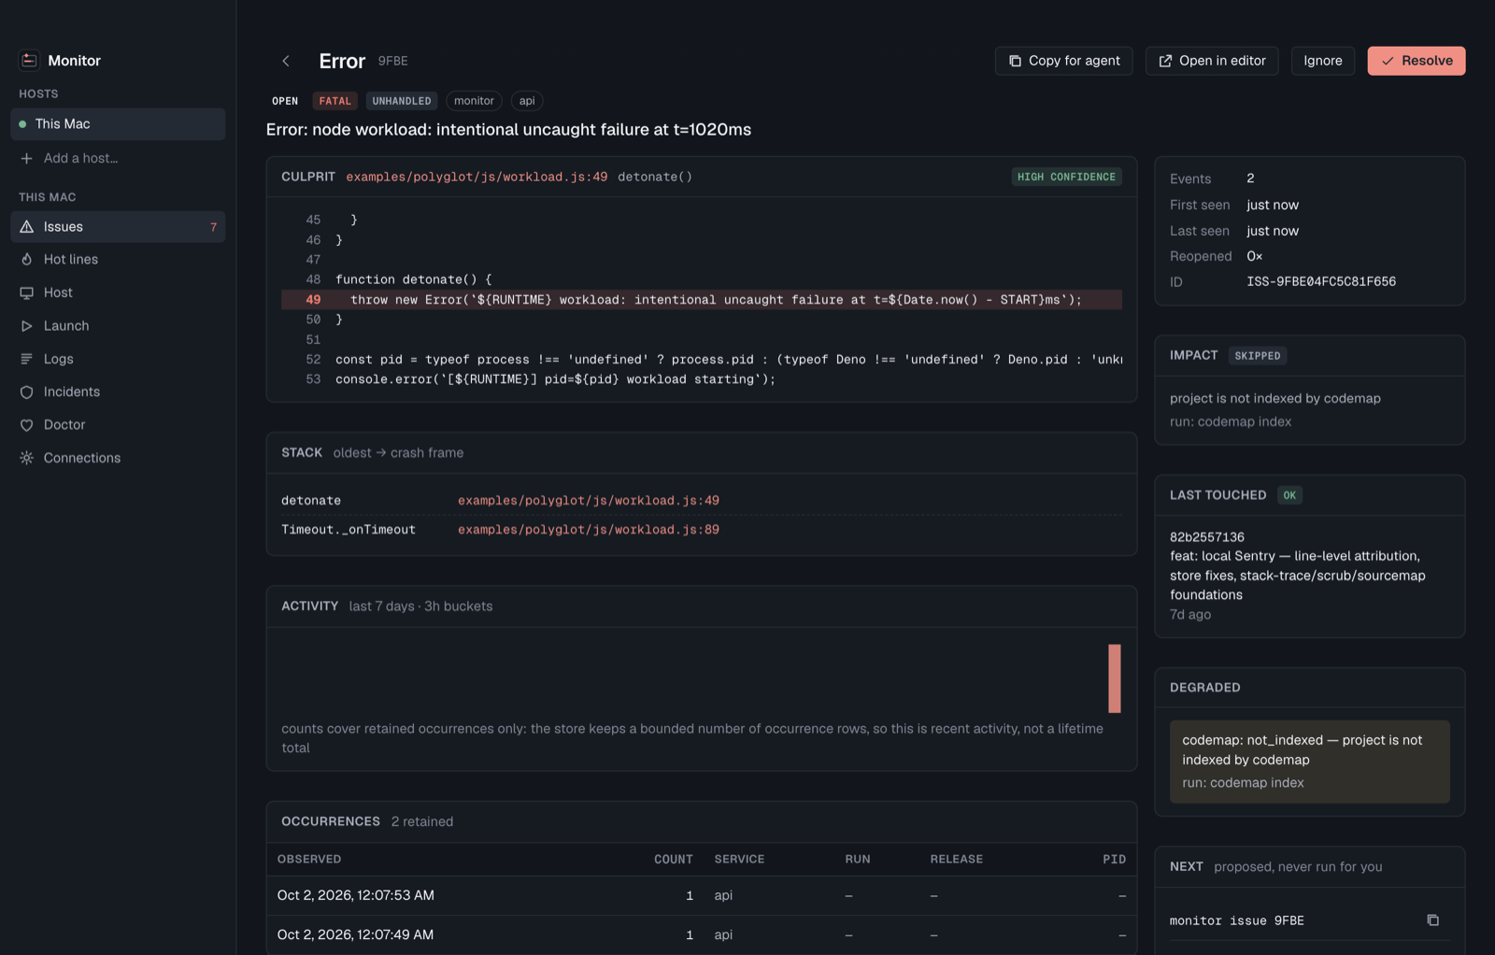Click the plus icon for Add a host
The width and height of the screenshot is (1495, 955).
point(27,159)
